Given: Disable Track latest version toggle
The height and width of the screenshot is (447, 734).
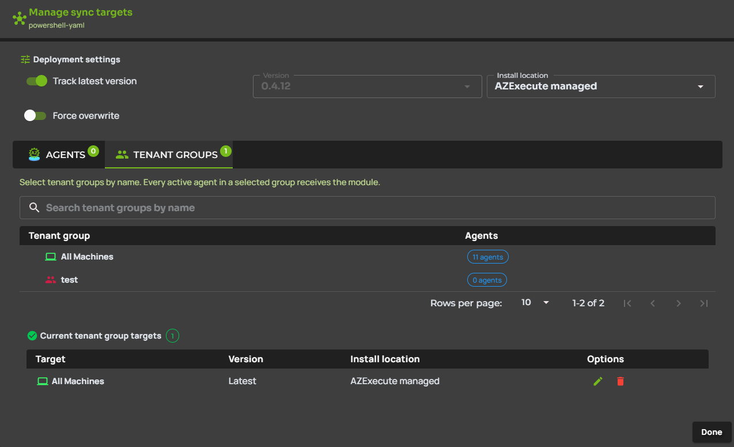Looking at the screenshot, I should tap(36, 81).
